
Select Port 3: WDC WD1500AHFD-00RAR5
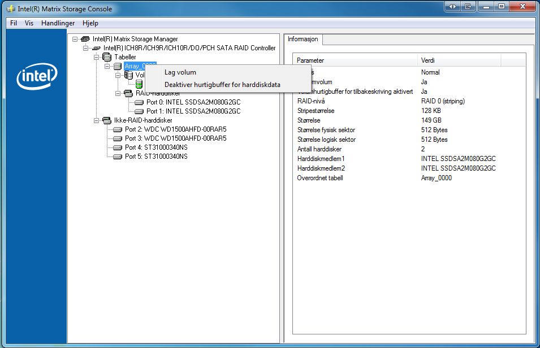click(x=176, y=138)
